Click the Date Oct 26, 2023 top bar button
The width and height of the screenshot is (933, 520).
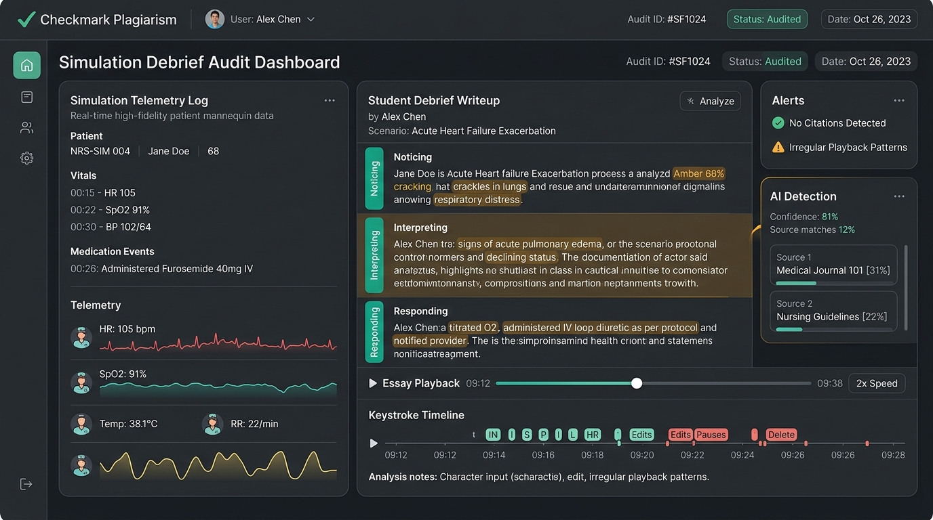point(869,19)
